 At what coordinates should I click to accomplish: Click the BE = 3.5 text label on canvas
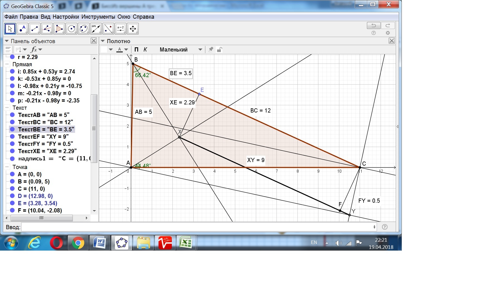tap(181, 74)
